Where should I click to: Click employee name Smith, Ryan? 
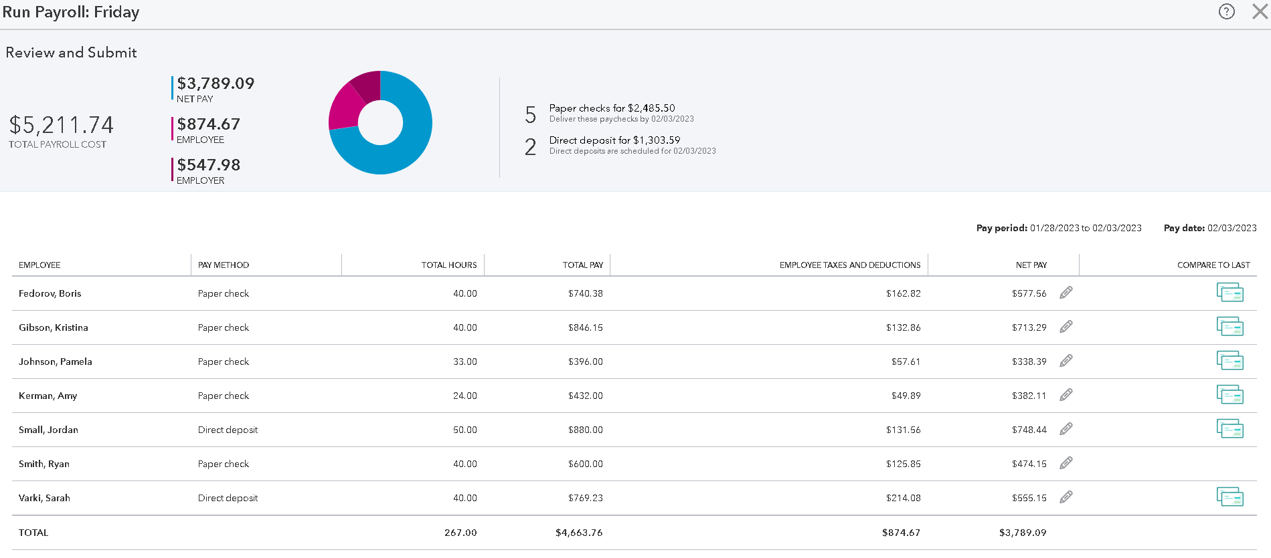(x=44, y=464)
